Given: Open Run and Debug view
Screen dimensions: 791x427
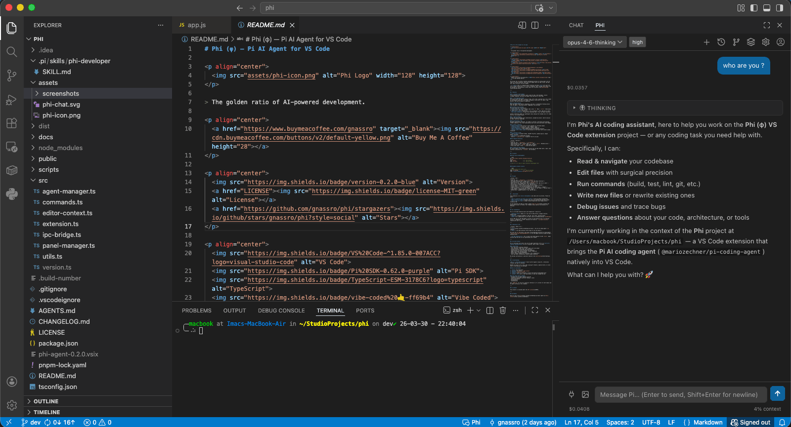Looking at the screenshot, I should click(x=12, y=99).
